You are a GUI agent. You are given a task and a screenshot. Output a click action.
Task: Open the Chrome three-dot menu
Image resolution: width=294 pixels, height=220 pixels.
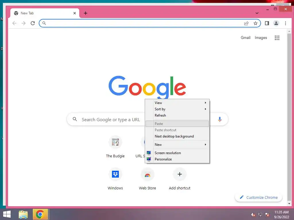coord(285,23)
